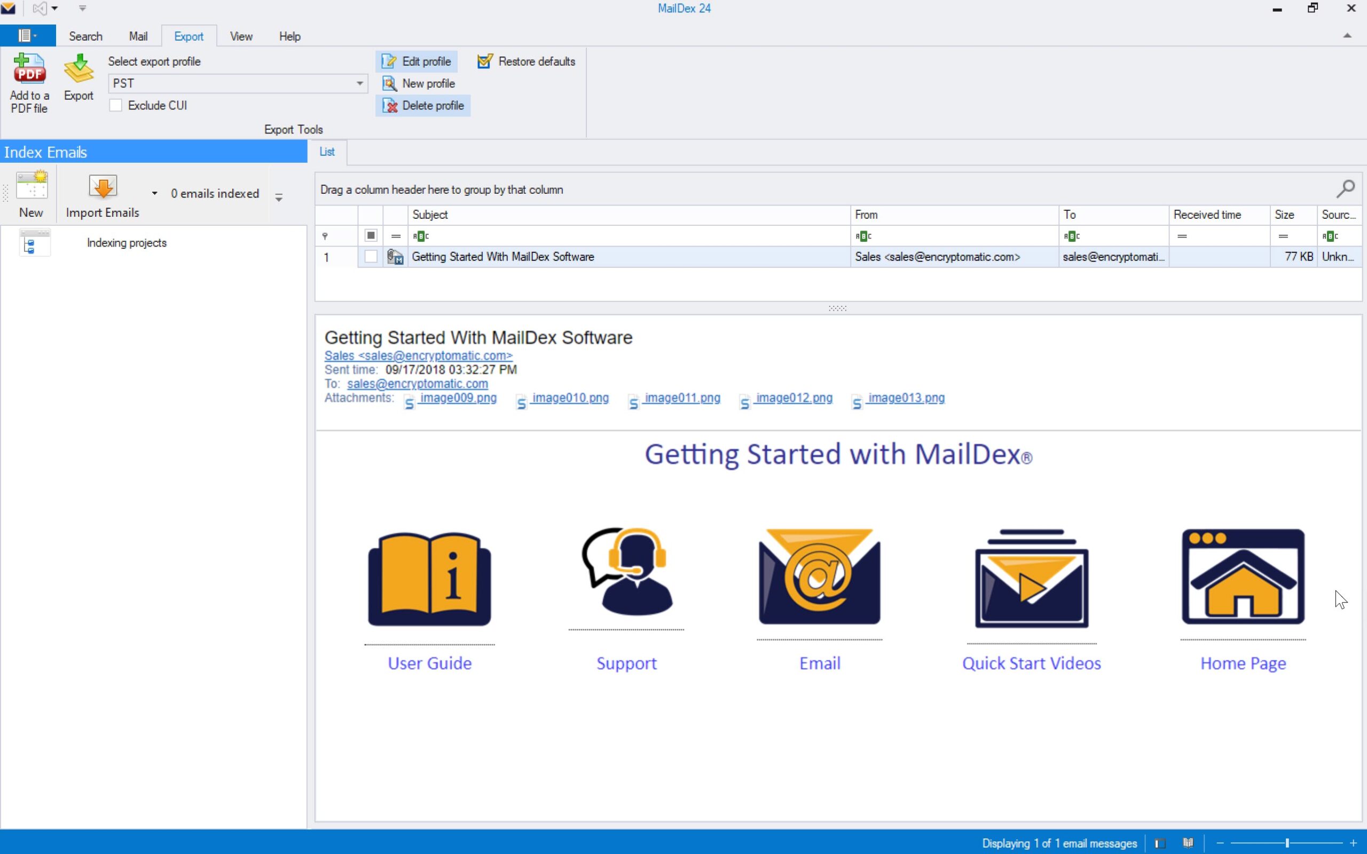
Task: Switch to the Search tab
Action: [85, 36]
